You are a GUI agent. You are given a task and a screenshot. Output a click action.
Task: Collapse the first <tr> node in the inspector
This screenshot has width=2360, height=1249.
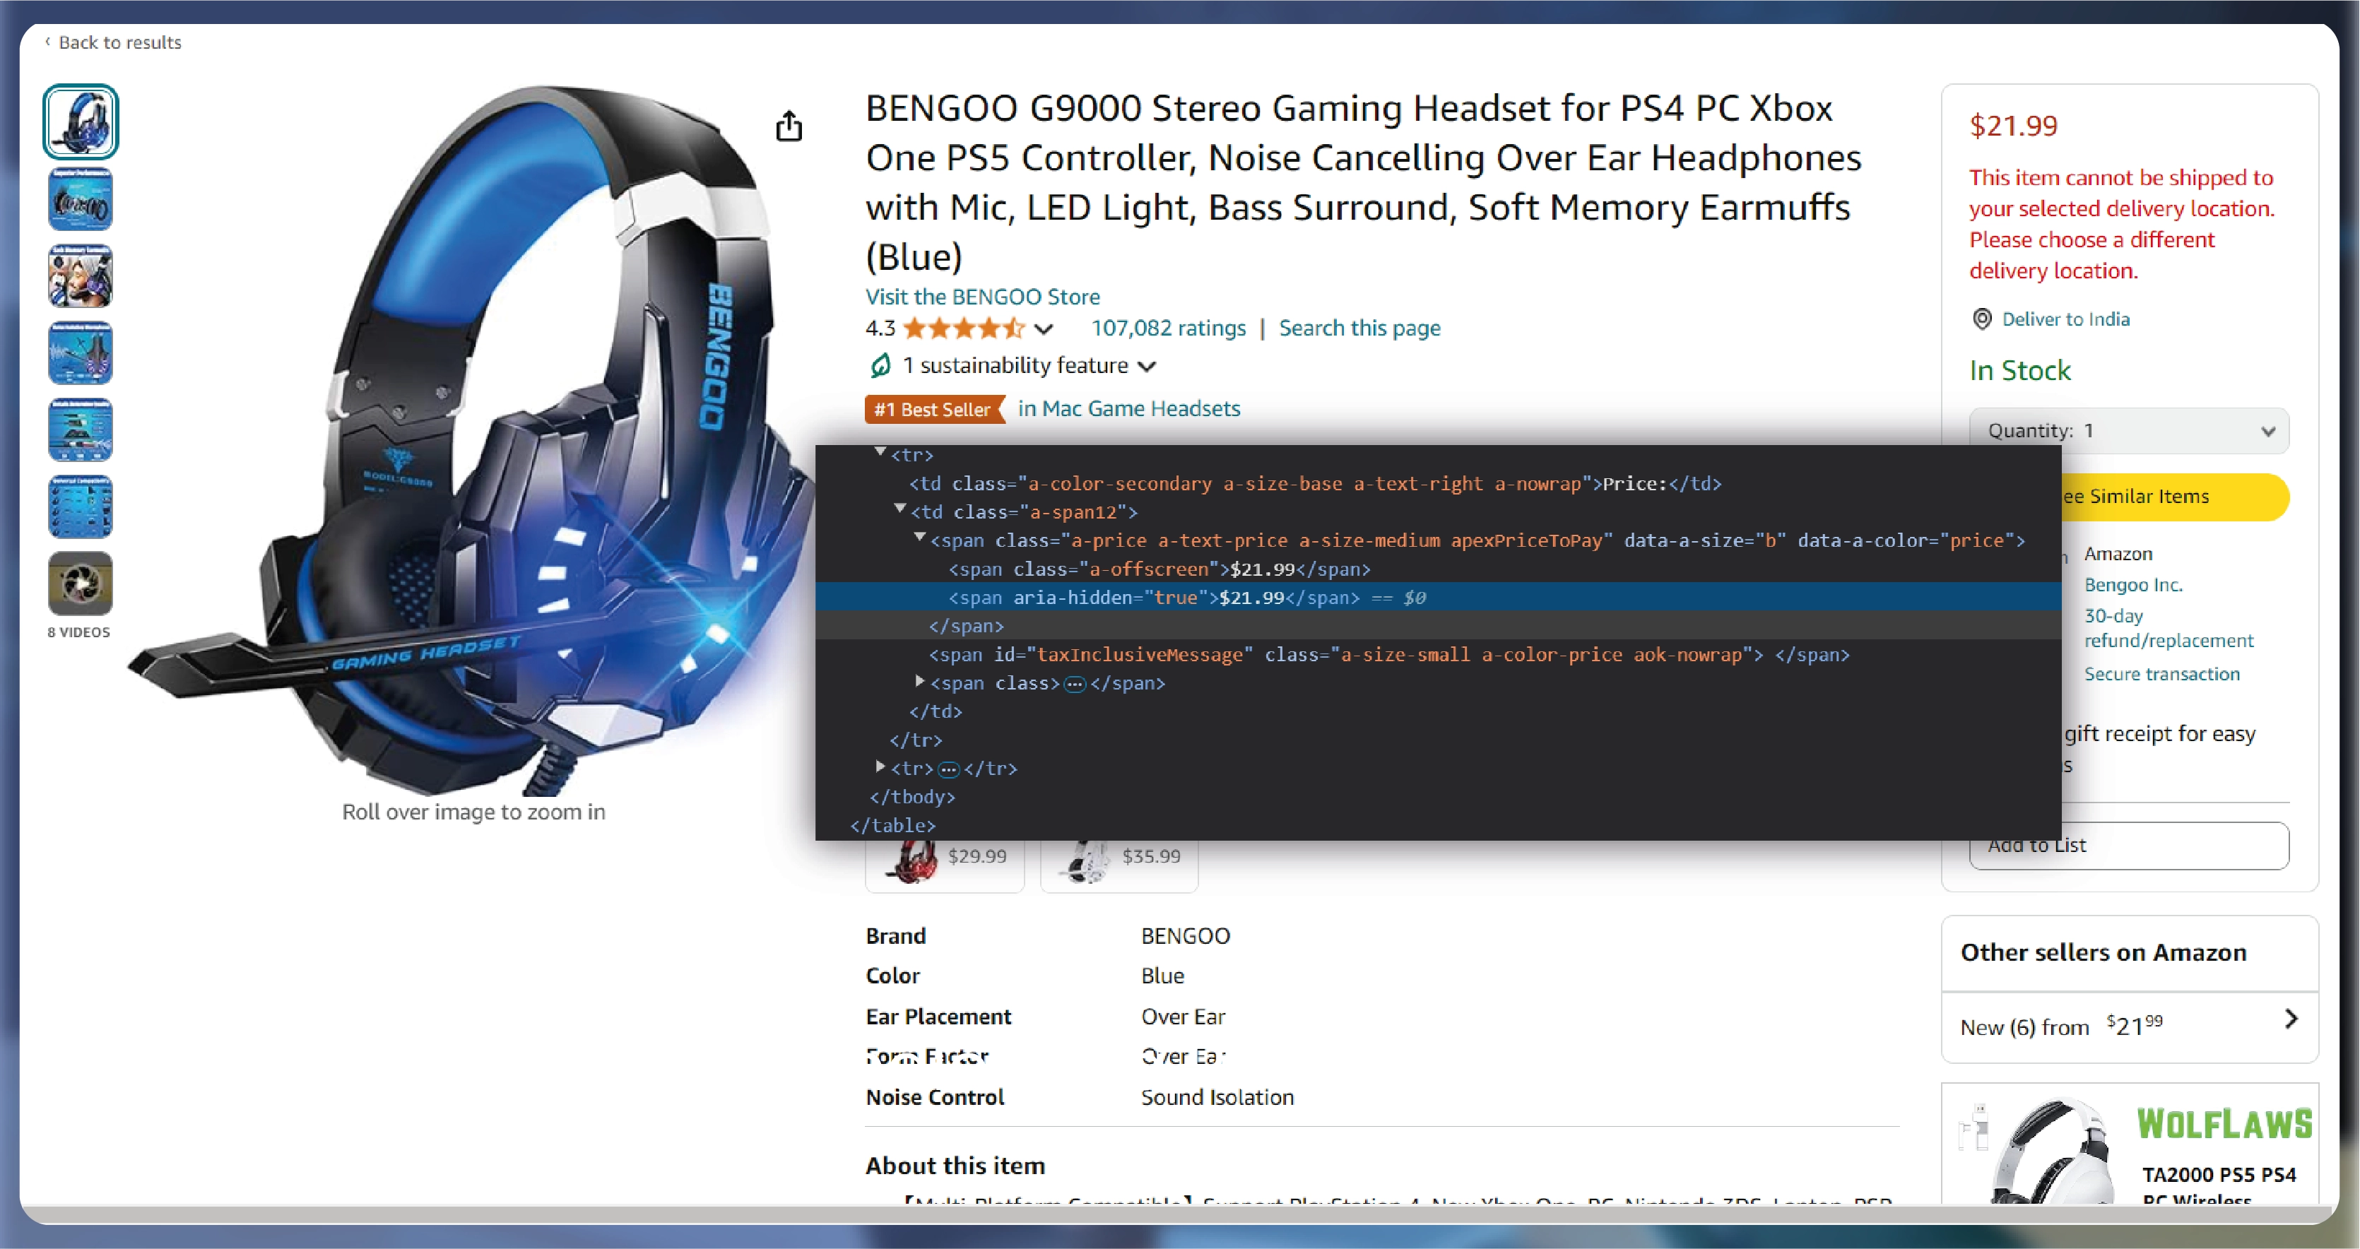pos(880,452)
